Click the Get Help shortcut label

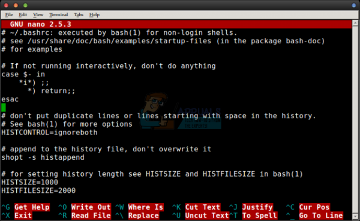click(x=32, y=207)
